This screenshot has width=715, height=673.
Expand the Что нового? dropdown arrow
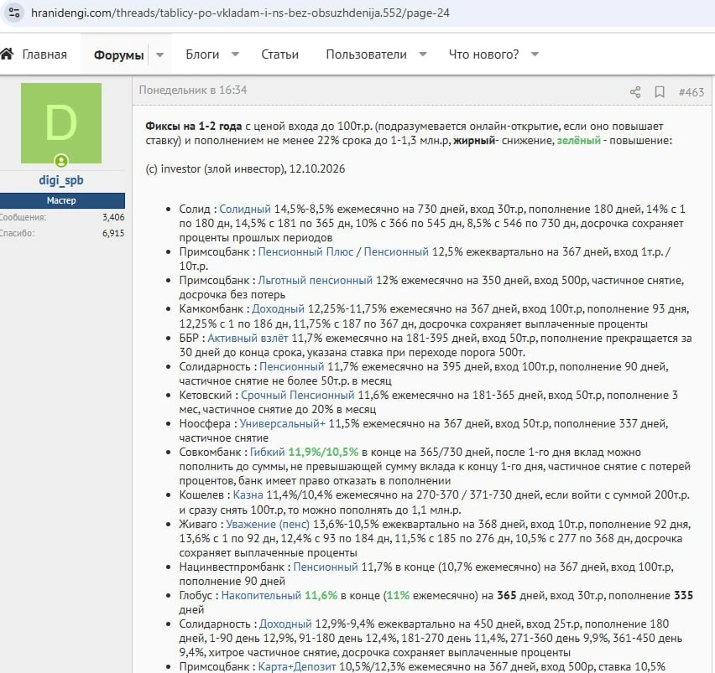click(535, 54)
